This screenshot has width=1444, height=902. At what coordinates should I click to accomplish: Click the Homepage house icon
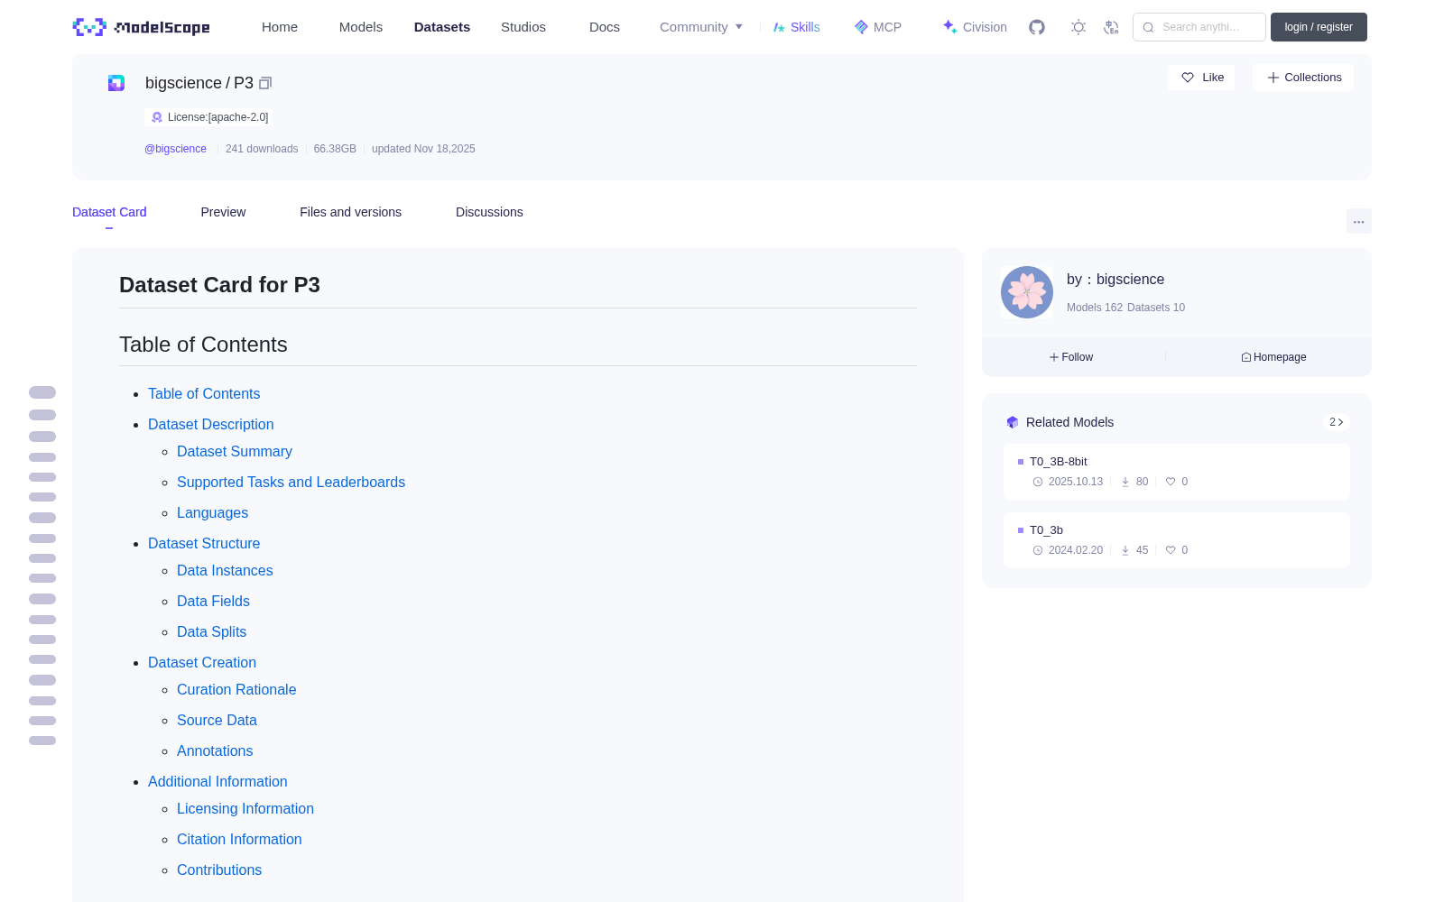pyautogui.click(x=1246, y=357)
